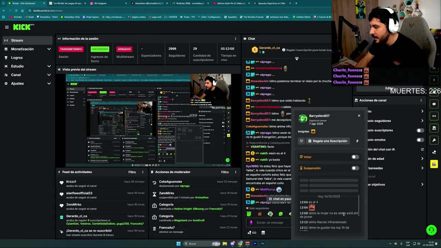Screen dimensions: 441x248
Task: Expand the Estudio sidebar section
Action: point(28,66)
